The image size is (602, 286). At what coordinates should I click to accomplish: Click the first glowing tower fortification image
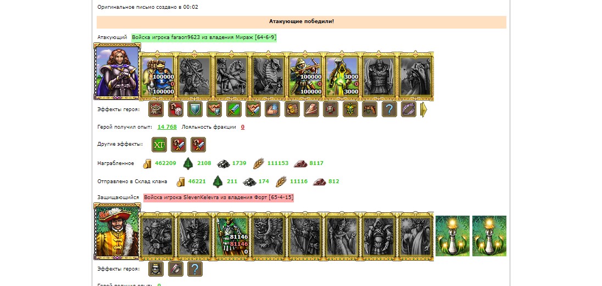click(452, 236)
